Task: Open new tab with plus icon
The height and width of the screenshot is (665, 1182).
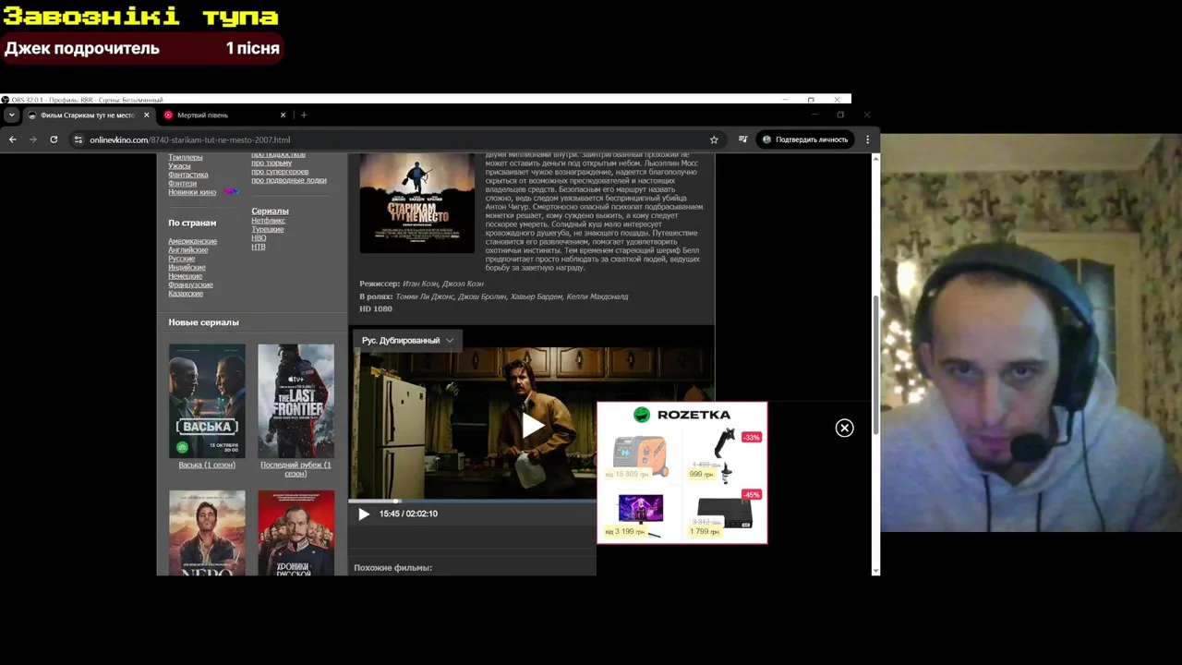Action: [x=304, y=115]
